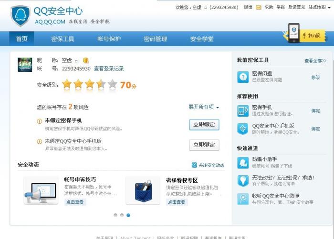Click 绑定 link for QQ安全中心手机版
334x239 pixels.
(315, 129)
